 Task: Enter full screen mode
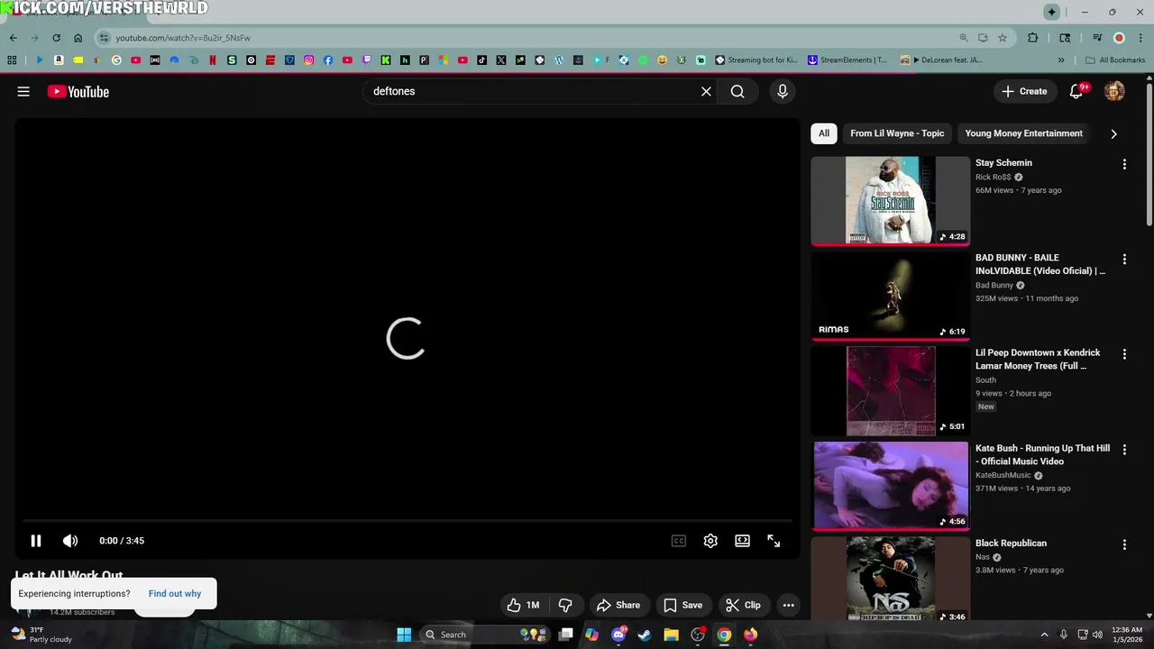774,541
